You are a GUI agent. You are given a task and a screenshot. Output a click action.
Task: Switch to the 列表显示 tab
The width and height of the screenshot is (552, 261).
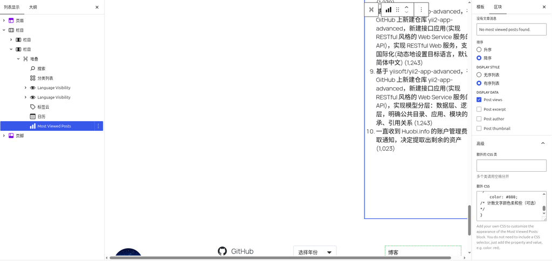pyautogui.click(x=12, y=7)
